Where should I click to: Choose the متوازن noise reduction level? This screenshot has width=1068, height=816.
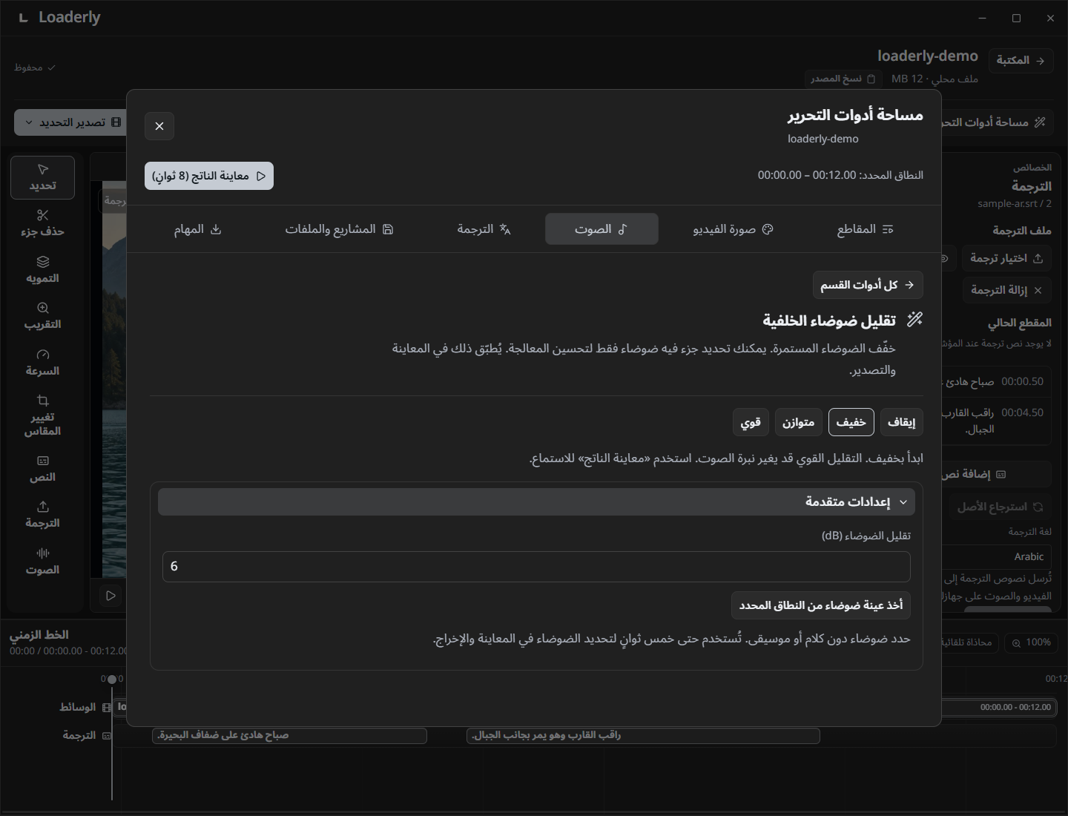click(x=798, y=422)
